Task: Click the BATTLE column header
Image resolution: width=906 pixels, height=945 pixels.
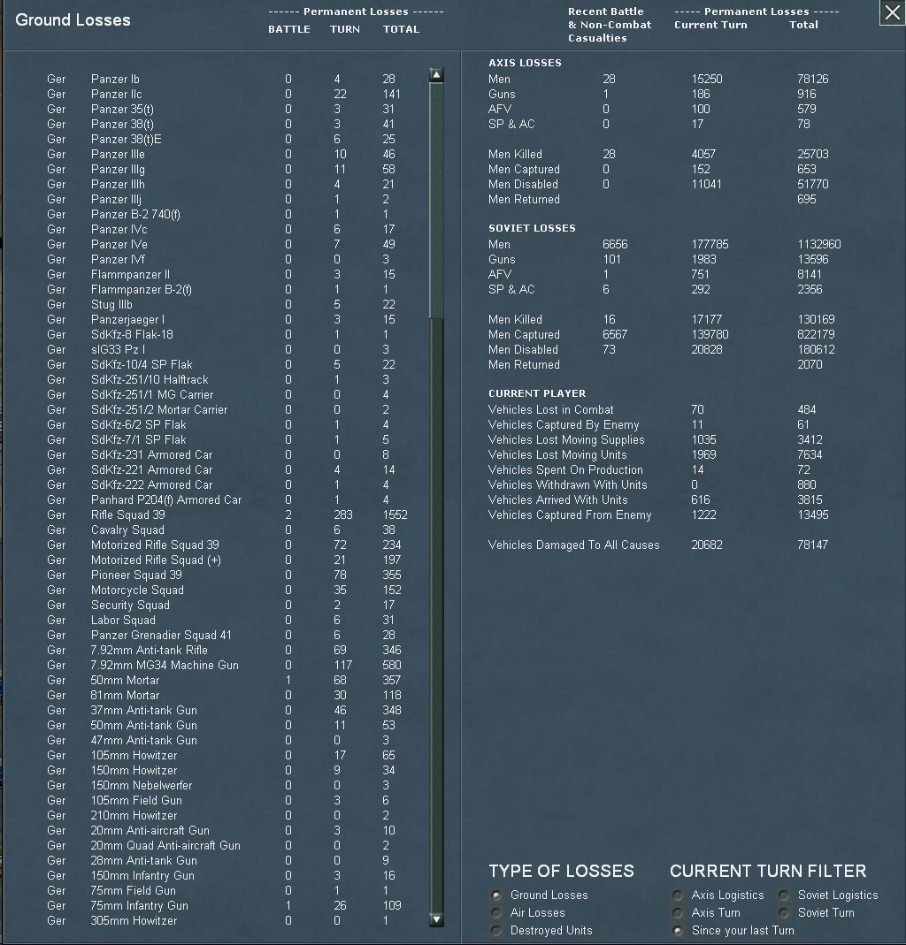Action: point(289,29)
